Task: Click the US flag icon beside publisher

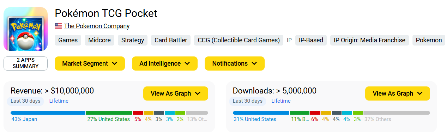Action: coord(58,26)
